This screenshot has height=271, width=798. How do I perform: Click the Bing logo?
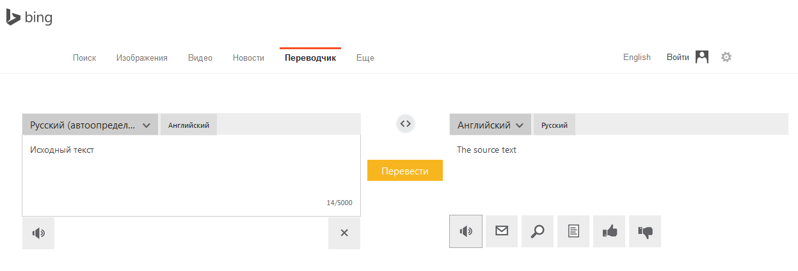click(x=29, y=18)
